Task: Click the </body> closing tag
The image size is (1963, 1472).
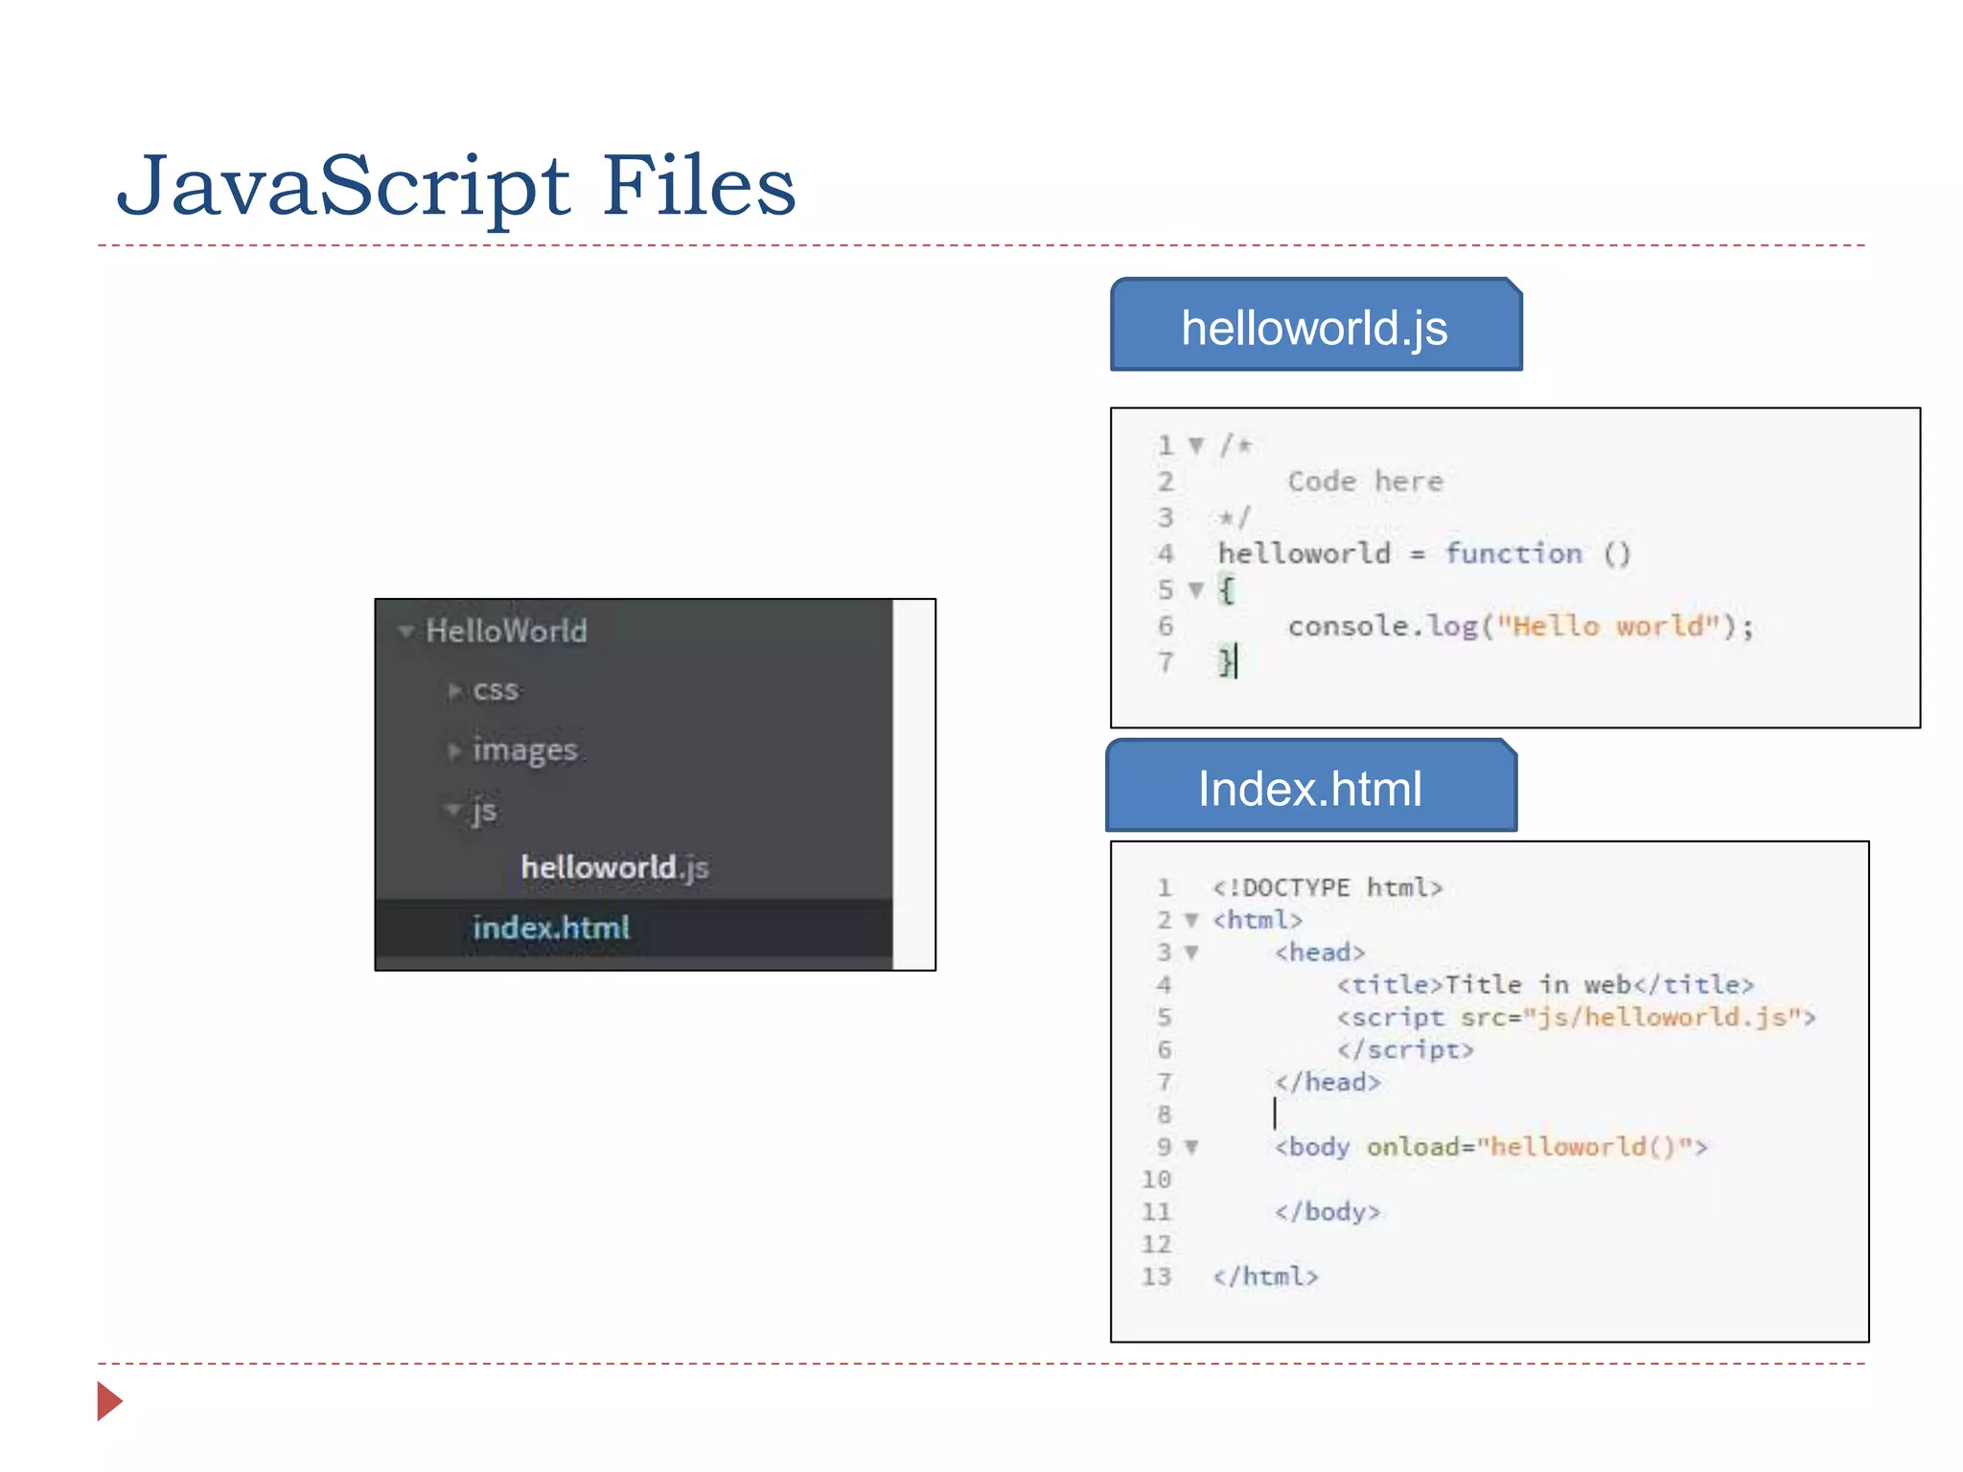Action: click(x=1328, y=1212)
